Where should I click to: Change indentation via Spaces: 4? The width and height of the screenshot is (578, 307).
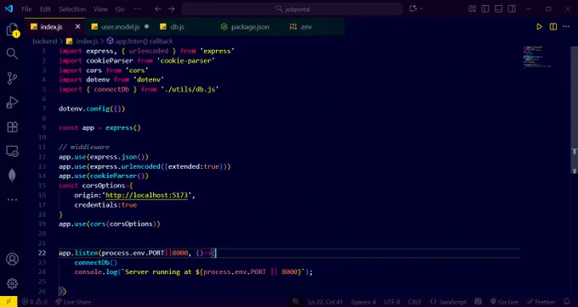point(363,302)
